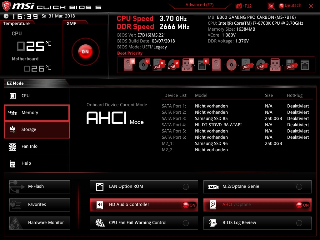The image size is (320, 240).
Task: Select the network boot icon with U badge
Action: click(203, 65)
